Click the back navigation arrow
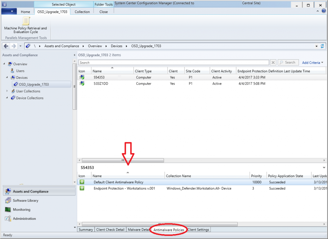This screenshot has width=328, height=239. coord(6,46)
